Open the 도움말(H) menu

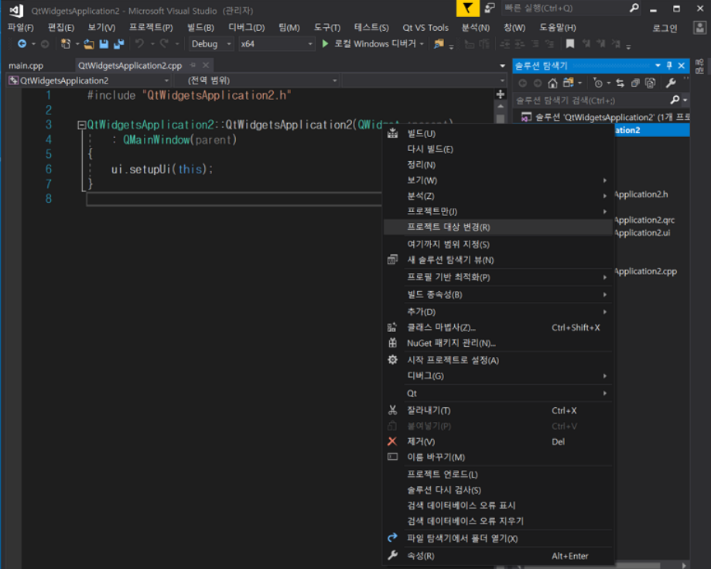pyautogui.click(x=557, y=28)
